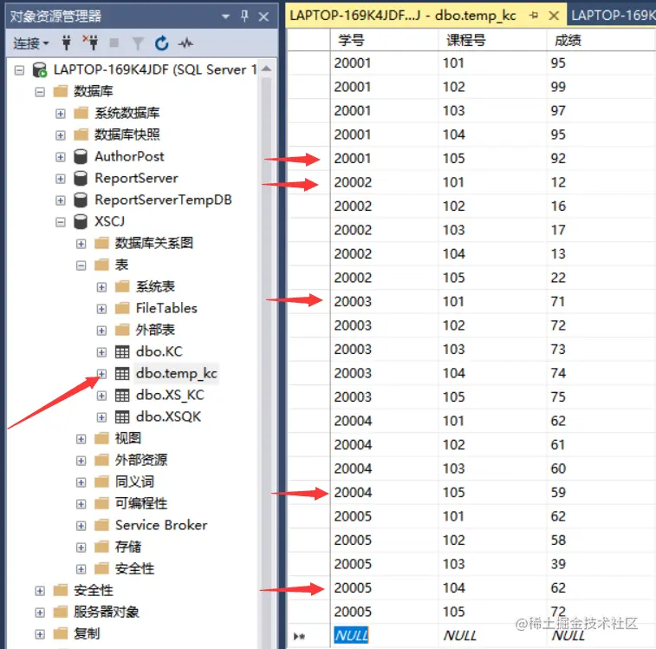The image size is (656, 649).
Task: Pin the dbo.temp_kc document tab
Action: click(x=534, y=16)
